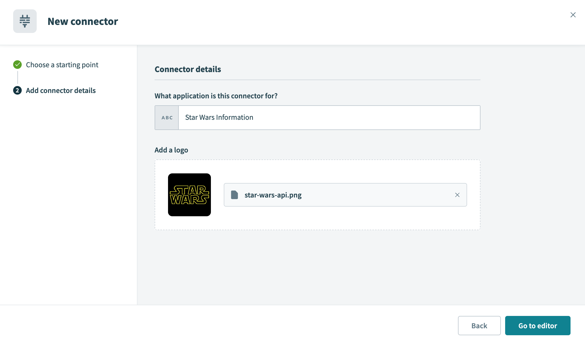Screen dimensions: 585x343
Task: Close the New connector dialog
Action: (573, 15)
